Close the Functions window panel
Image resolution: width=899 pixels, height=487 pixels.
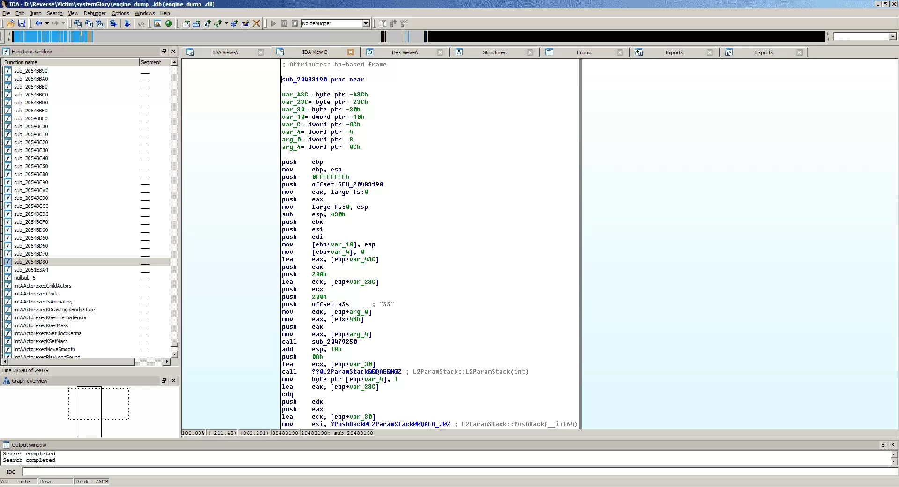point(173,52)
